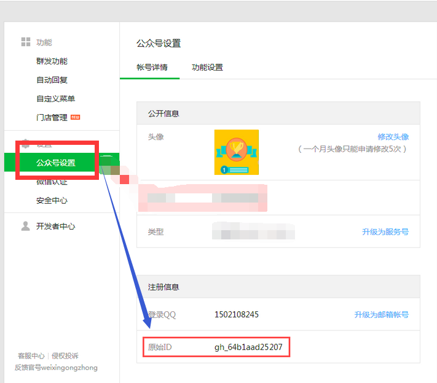Go to 门店管理 in sidebar

(52, 118)
